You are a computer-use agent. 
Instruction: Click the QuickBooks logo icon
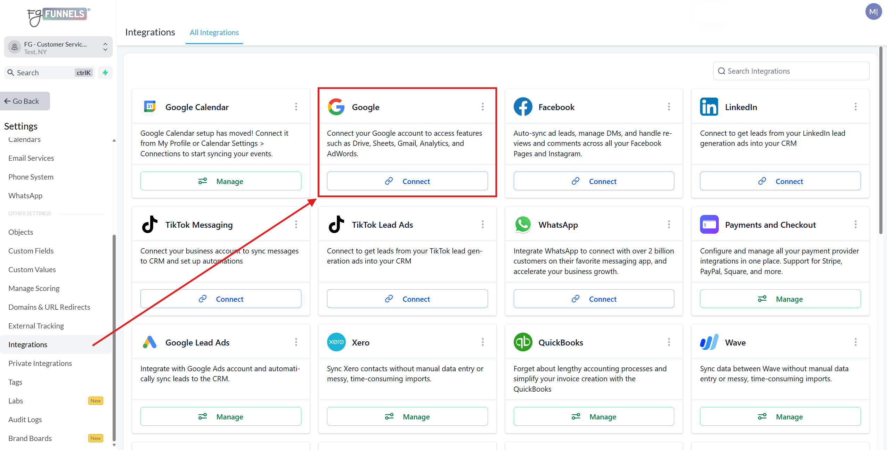tap(523, 342)
